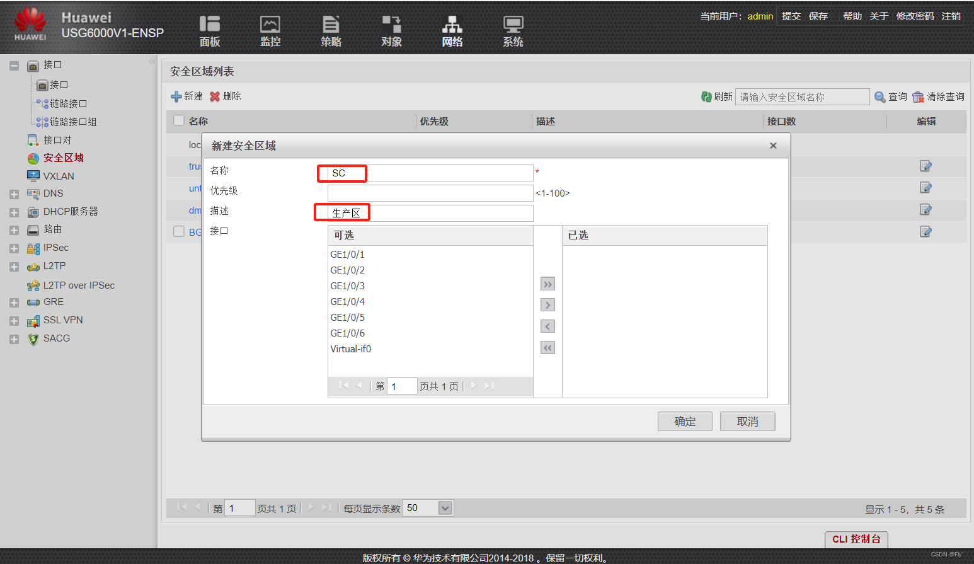Click the move-all-right double arrow button
Viewport: 974px width, 564px height.
(548, 284)
